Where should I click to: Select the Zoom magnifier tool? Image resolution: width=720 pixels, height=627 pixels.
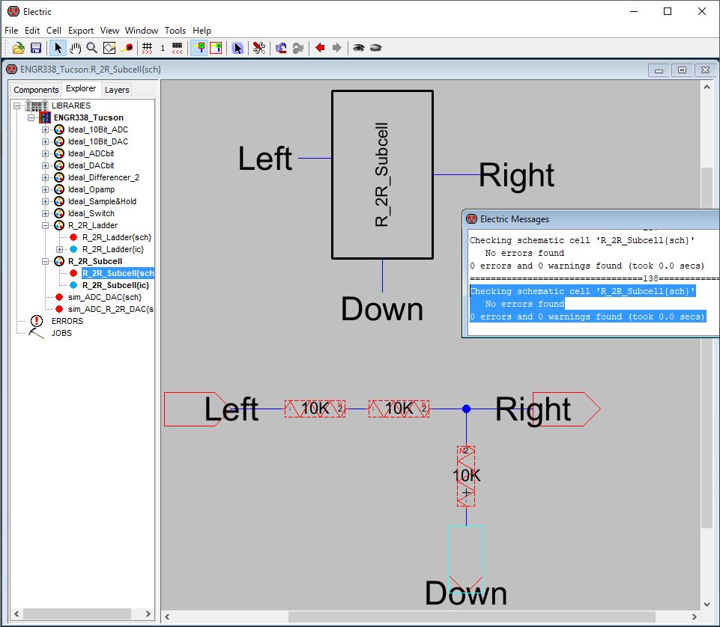click(x=91, y=48)
